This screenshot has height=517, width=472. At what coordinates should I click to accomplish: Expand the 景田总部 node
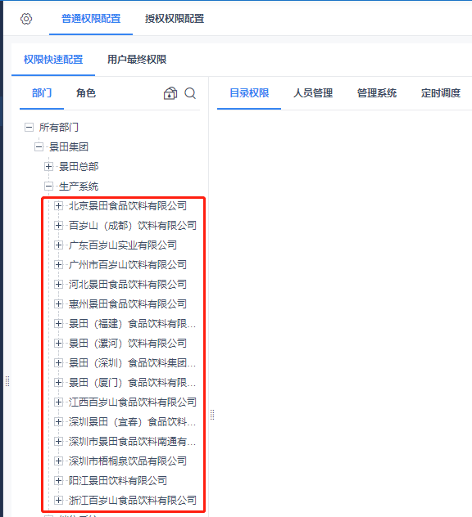pos(48,167)
